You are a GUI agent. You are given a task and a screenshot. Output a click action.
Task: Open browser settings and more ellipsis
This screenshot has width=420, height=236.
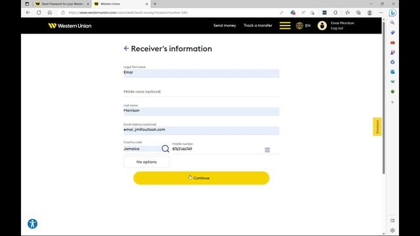381,12
